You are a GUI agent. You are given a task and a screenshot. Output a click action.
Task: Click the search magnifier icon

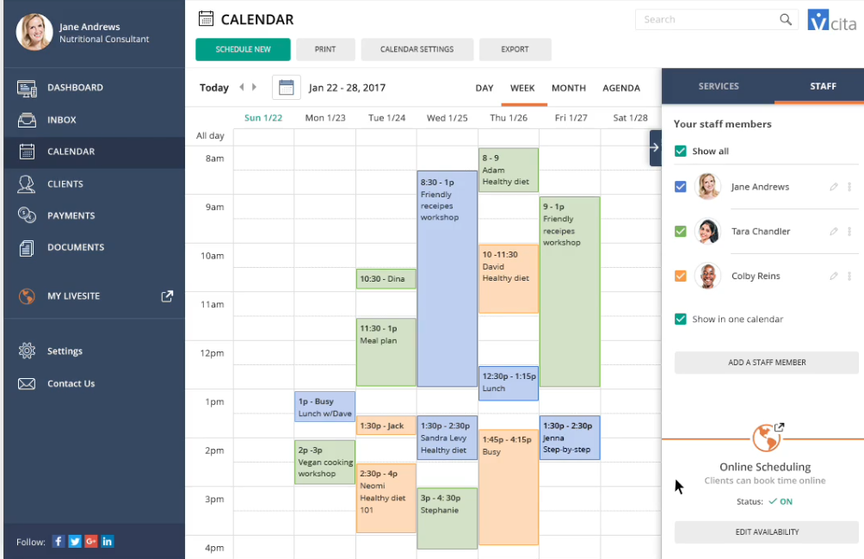pos(785,19)
